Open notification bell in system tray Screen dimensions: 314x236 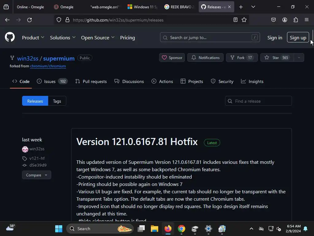click(306, 229)
